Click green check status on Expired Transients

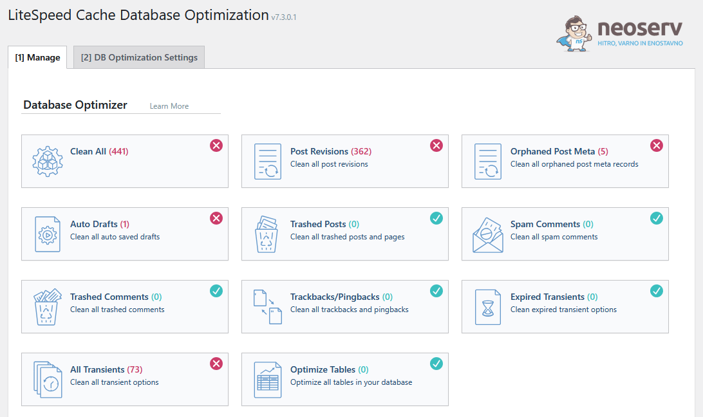pyautogui.click(x=657, y=291)
